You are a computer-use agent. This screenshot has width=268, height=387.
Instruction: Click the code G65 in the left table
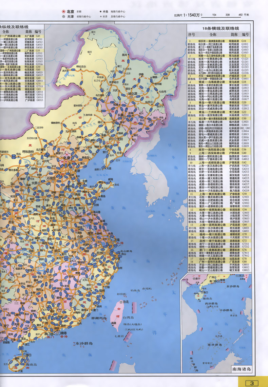tap(38, 70)
